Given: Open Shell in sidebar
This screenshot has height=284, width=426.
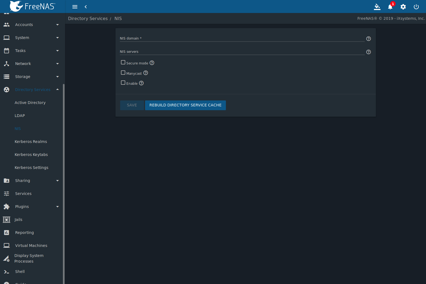Looking at the screenshot, I should tap(20, 272).
